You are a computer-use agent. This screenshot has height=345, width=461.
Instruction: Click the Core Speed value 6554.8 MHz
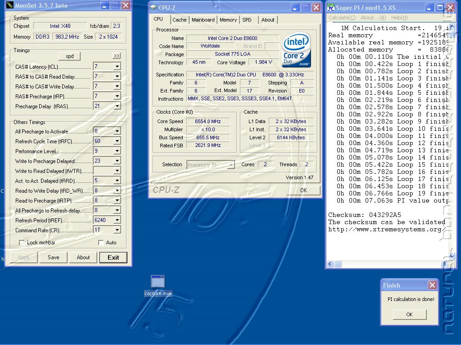click(208, 121)
